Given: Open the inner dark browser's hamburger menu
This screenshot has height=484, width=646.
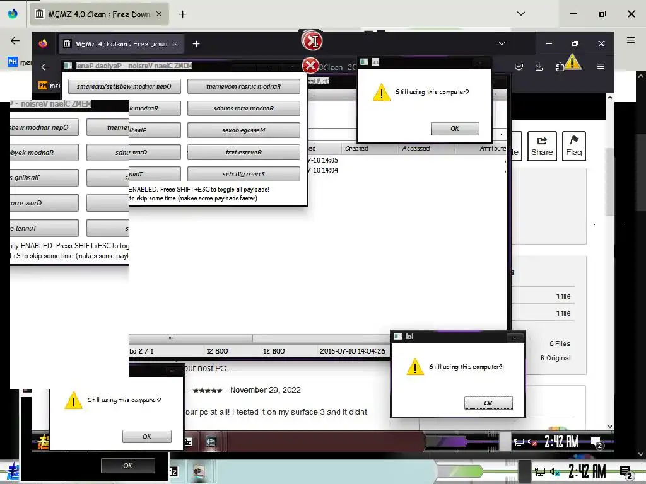Looking at the screenshot, I should (601, 66).
